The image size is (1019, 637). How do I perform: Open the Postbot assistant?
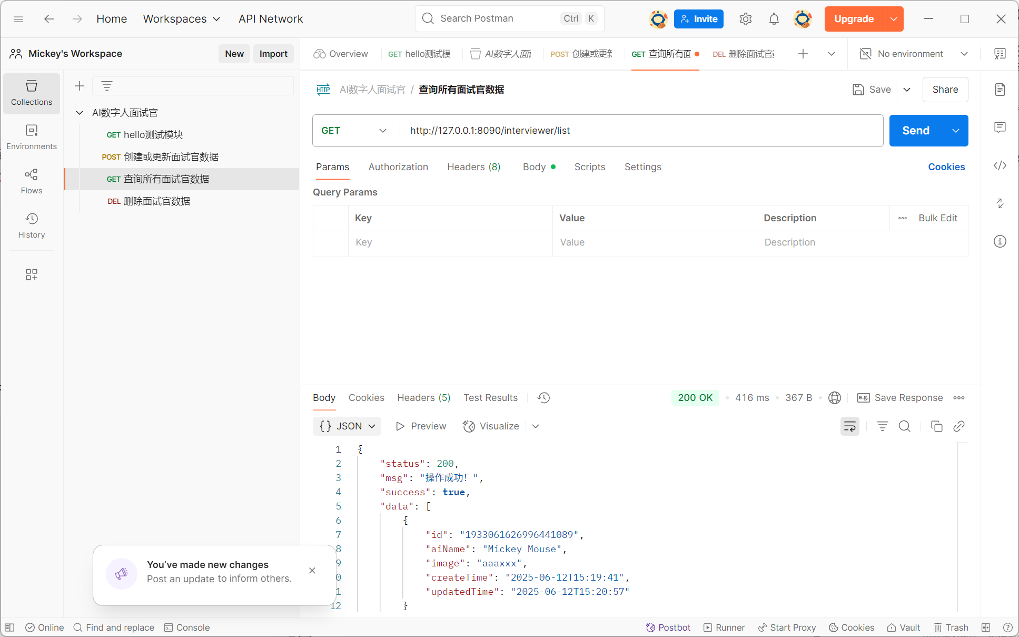pos(668,627)
